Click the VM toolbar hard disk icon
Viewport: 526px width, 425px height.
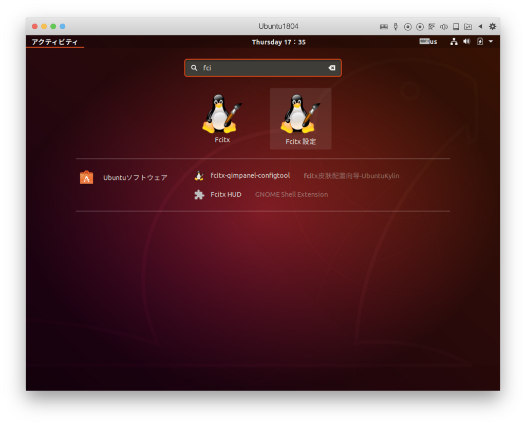(456, 27)
